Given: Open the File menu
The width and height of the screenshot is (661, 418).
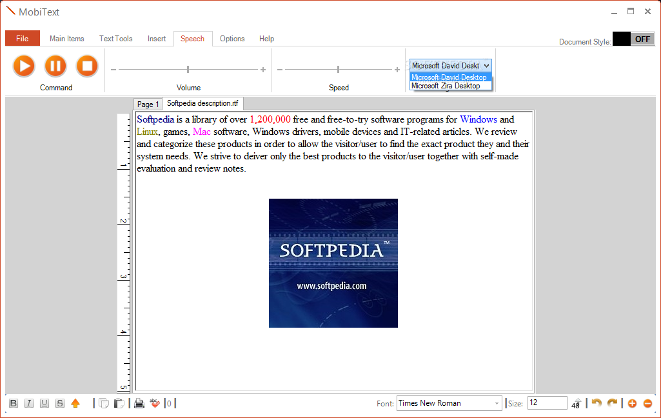Looking at the screenshot, I should [23, 39].
